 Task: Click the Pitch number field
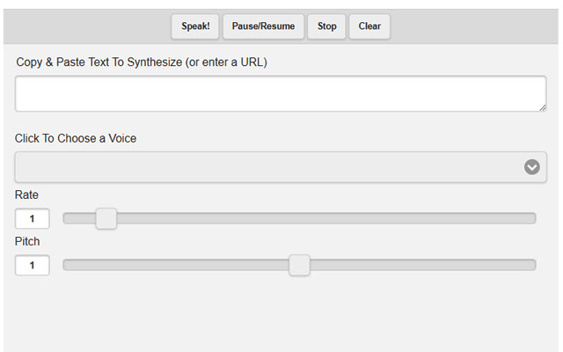(x=32, y=265)
